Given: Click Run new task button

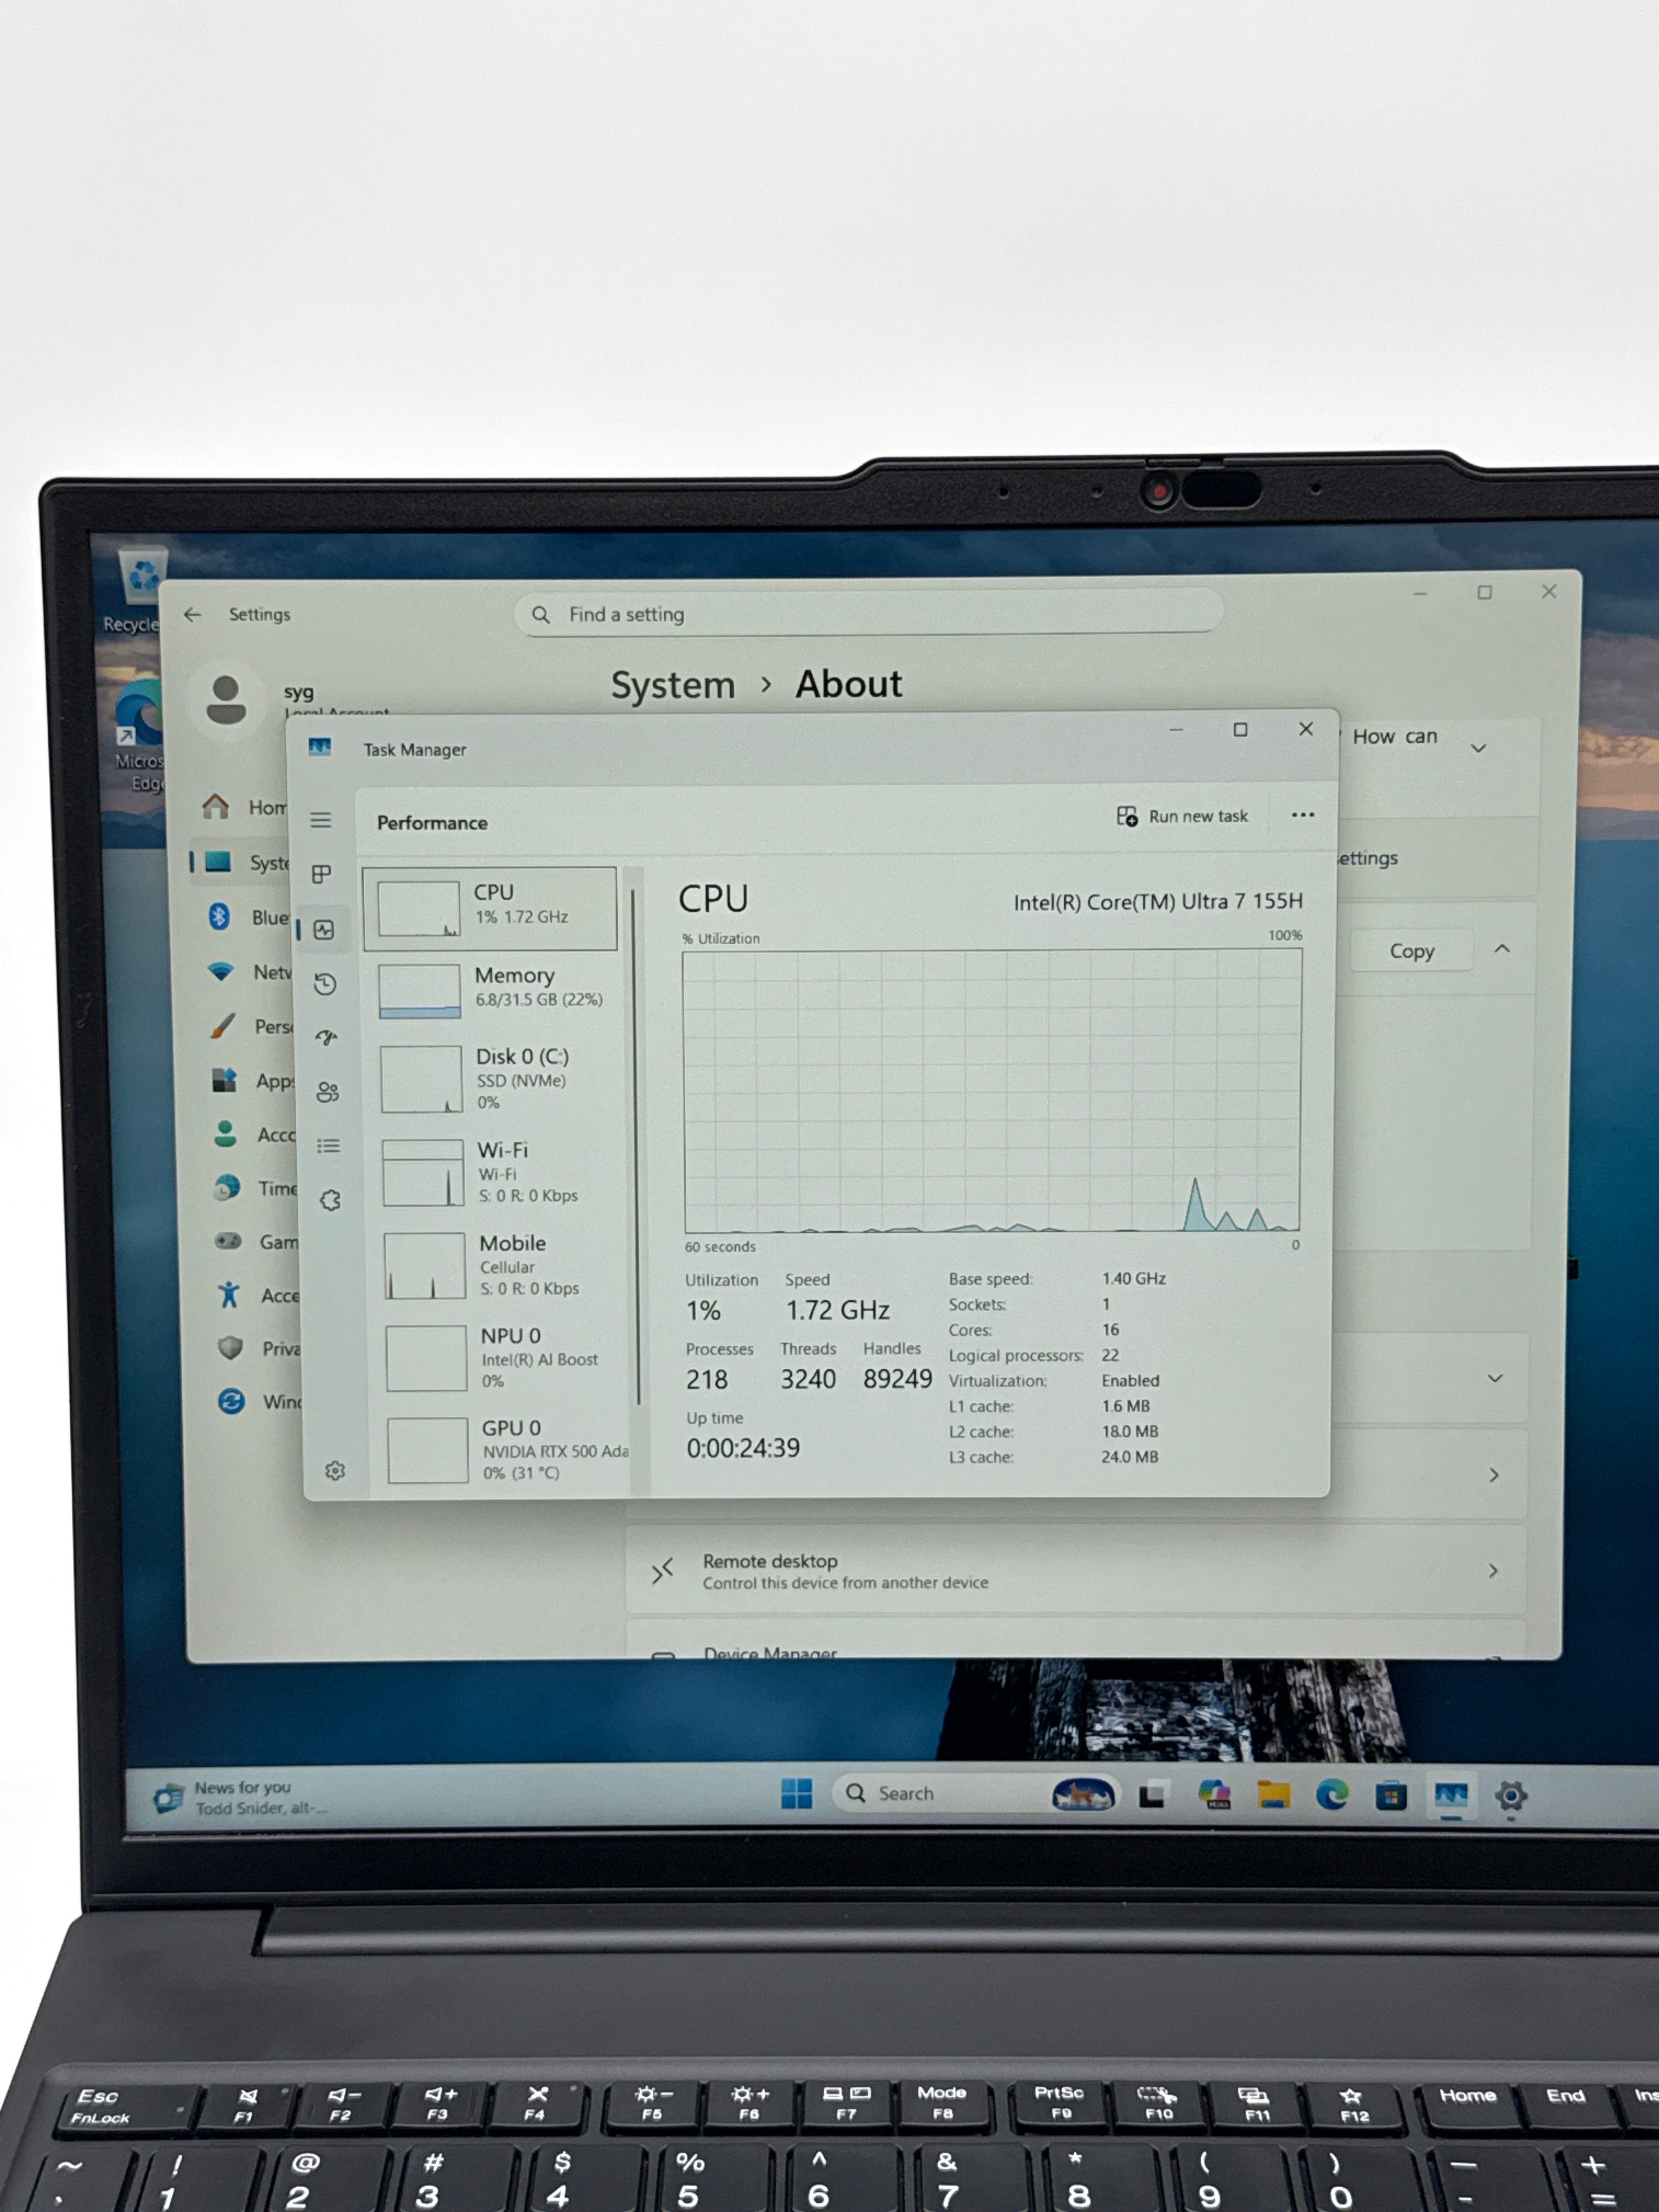Looking at the screenshot, I should coord(1182,816).
